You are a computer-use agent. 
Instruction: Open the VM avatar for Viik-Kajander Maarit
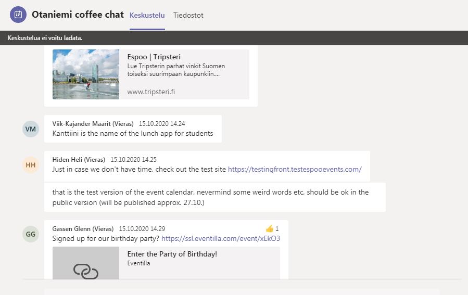tap(31, 129)
